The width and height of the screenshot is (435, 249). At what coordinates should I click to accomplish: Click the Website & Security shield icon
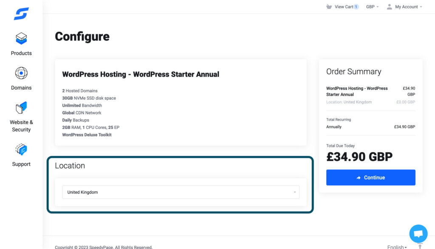[21, 108]
